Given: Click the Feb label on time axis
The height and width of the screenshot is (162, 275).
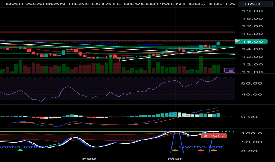Looking at the screenshot, I should [x=89, y=158].
